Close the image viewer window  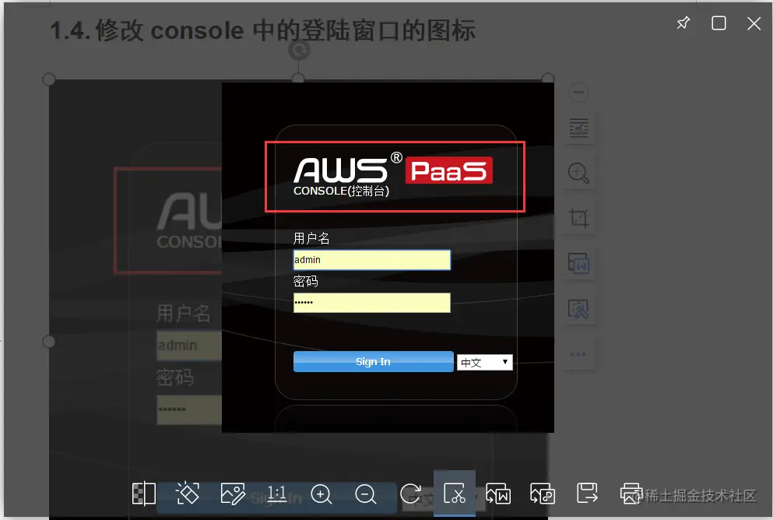click(x=754, y=23)
